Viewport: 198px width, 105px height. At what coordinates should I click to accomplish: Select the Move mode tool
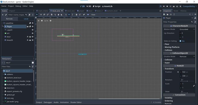pyautogui.click(x=41, y=15)
